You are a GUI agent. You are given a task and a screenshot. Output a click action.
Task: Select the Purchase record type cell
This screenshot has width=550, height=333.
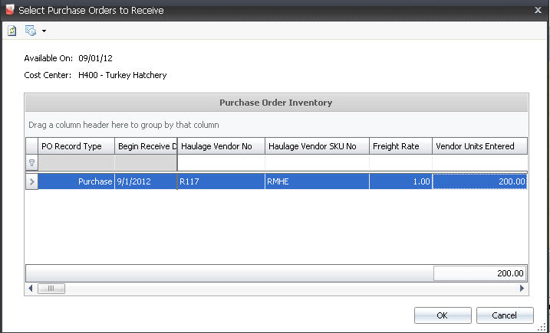click(76, 181)
